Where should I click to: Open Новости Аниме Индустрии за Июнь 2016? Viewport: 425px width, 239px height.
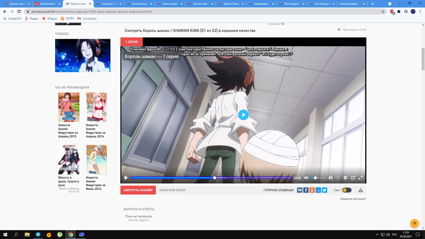coord(96,183)
